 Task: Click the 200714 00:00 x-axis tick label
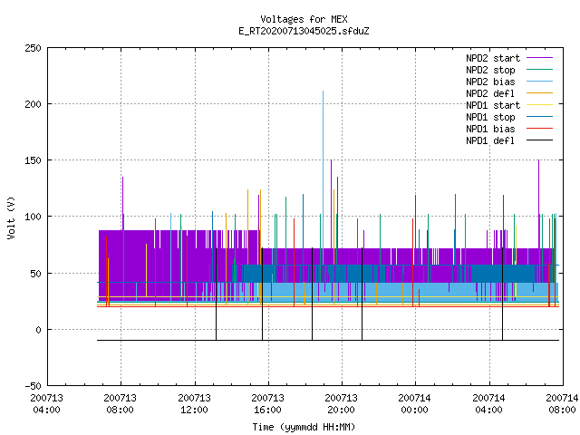point(414,404)
